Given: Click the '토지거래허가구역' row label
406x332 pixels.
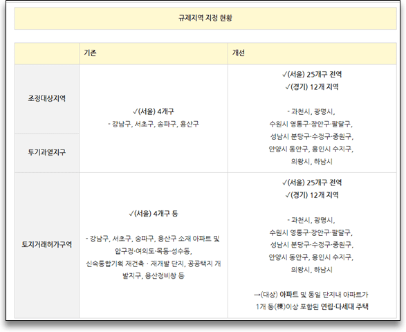Looking at the screenshot, I should coord(47,244).
